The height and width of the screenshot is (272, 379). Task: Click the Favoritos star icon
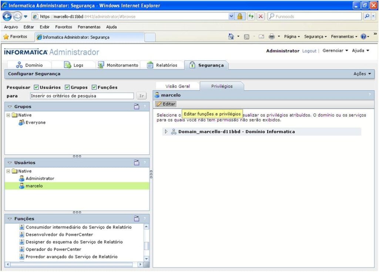tap(6, 37)
